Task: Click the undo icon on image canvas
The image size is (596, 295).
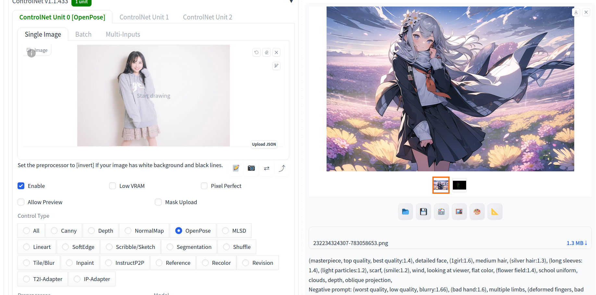Action: (x=256, y=52)
